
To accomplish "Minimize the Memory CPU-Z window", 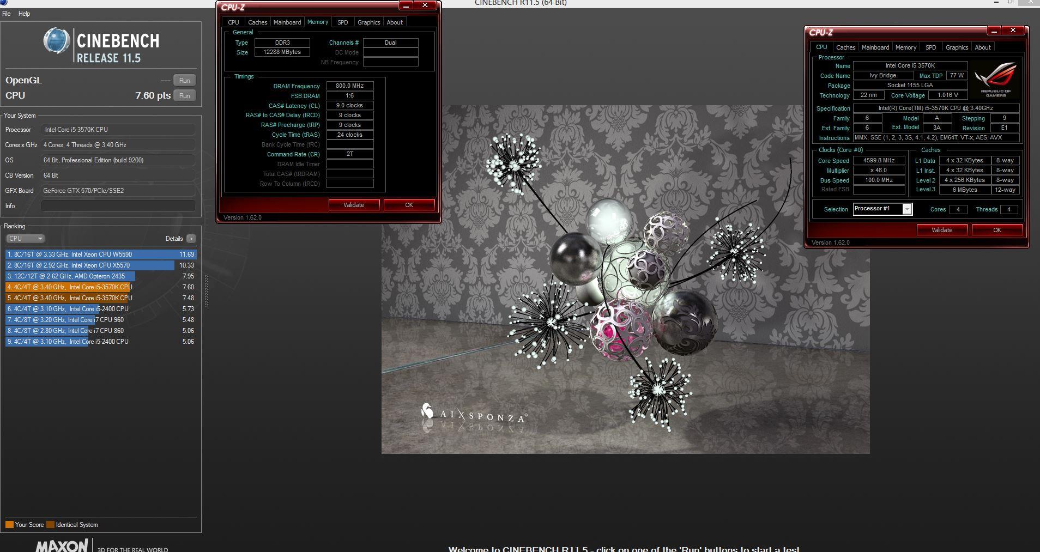I will 406,5.
